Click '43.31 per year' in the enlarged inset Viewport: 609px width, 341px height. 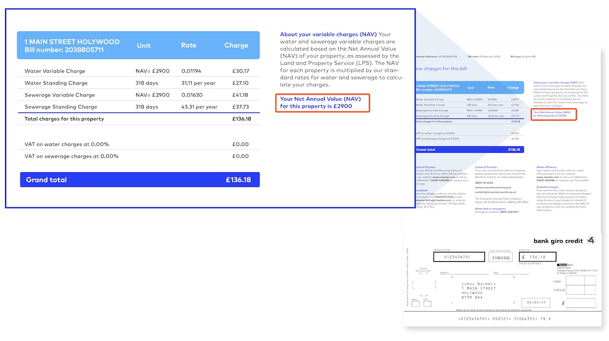pos(199,107)
